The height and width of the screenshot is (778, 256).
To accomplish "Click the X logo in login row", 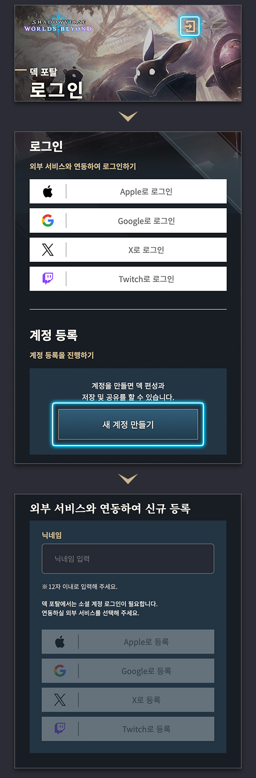I will (x=48, y=250).
